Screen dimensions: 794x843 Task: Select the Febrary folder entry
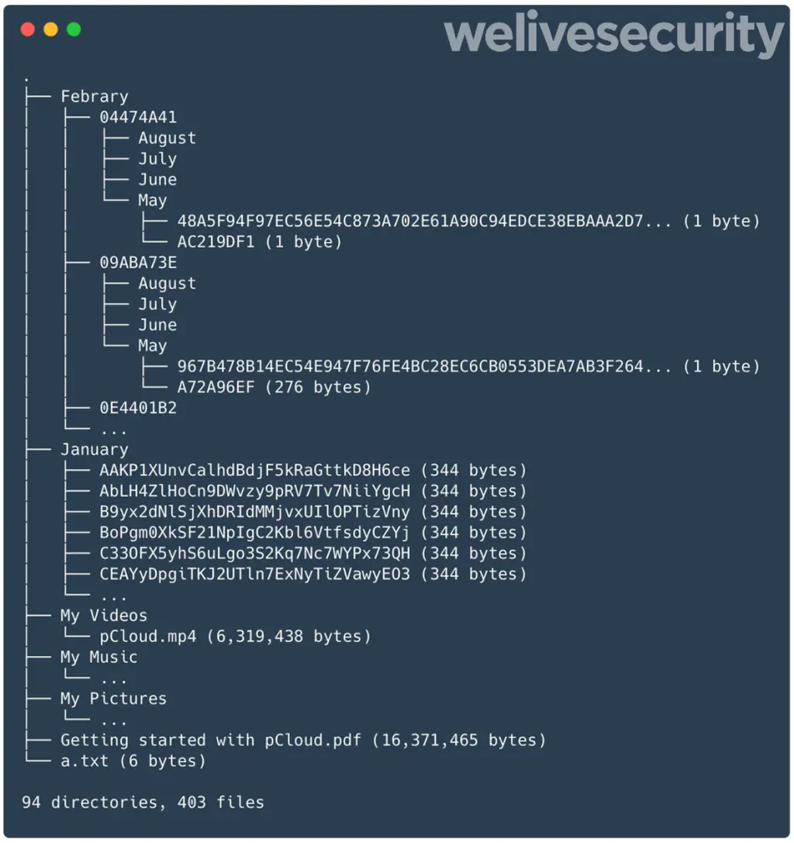point(95,97)
